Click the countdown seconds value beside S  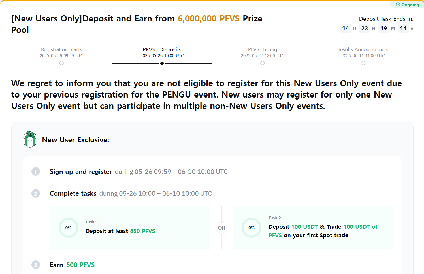[x=403, y=28]
